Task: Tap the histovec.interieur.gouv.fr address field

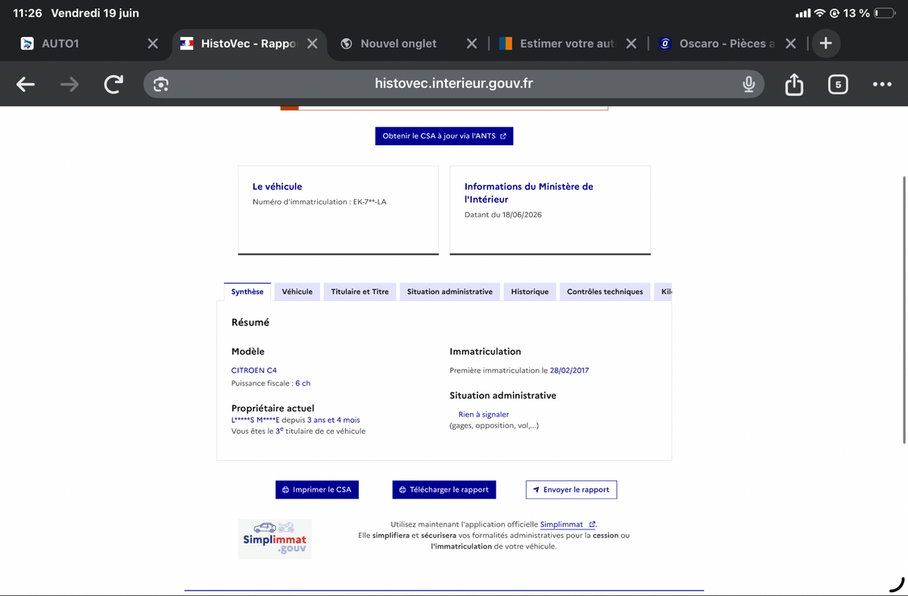Action: pos(453,84)
